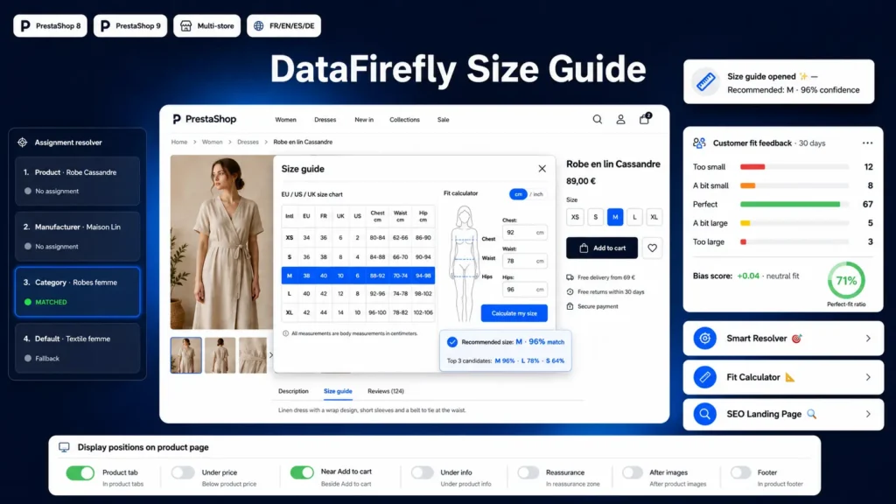Image resolution: width=896 pixels, height=504 pixels.
Task: Select size XL button
Action: (654, 217)
